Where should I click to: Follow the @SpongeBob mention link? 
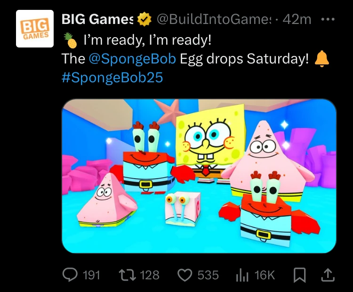click(x=132, y=59)
